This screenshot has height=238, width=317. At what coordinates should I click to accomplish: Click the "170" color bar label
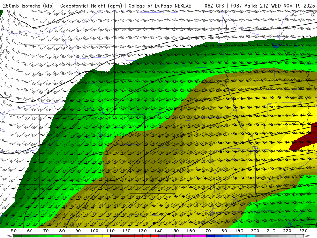coord(207,231)
